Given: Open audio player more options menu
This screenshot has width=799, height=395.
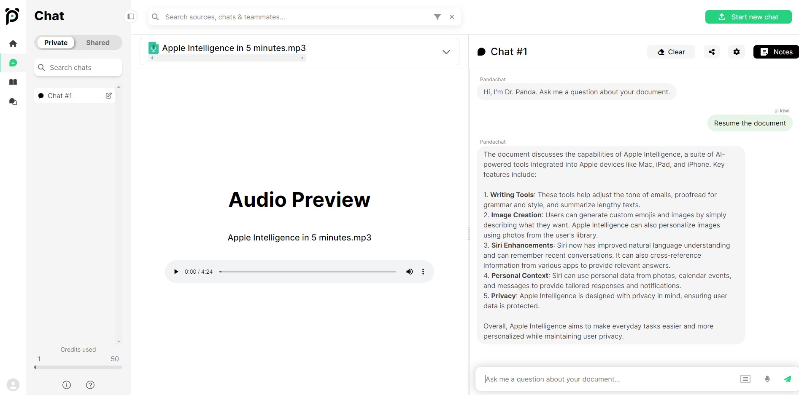Looking at the screenshot, I should (423, 272).
